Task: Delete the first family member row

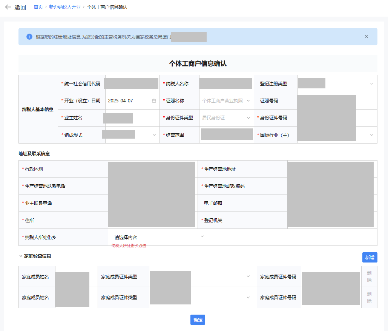Action: [369, 276]
